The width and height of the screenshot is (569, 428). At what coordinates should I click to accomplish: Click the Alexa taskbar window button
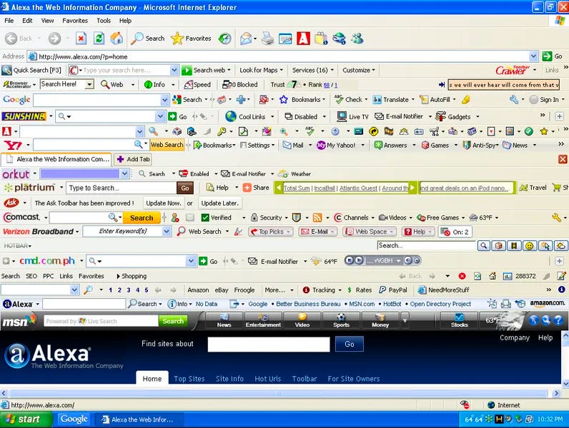(139, 419)
